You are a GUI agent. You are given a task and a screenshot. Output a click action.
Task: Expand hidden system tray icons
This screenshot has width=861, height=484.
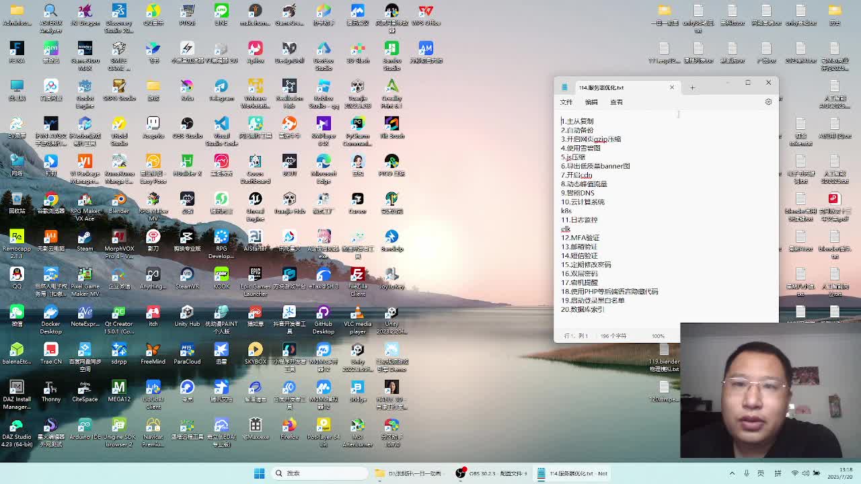click(732, 473)
